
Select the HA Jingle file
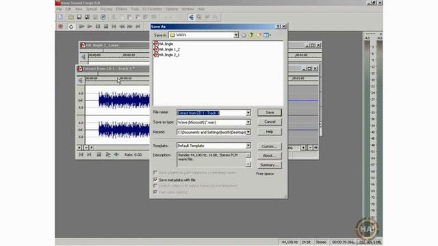click(164, 44)
